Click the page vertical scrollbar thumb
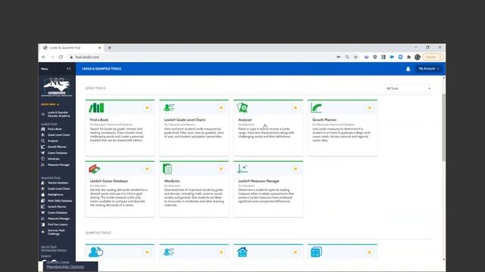This screenshot has width=485, height=272. point(444,127)
